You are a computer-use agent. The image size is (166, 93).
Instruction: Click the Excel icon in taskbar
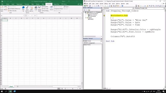[x=10, y=91]
